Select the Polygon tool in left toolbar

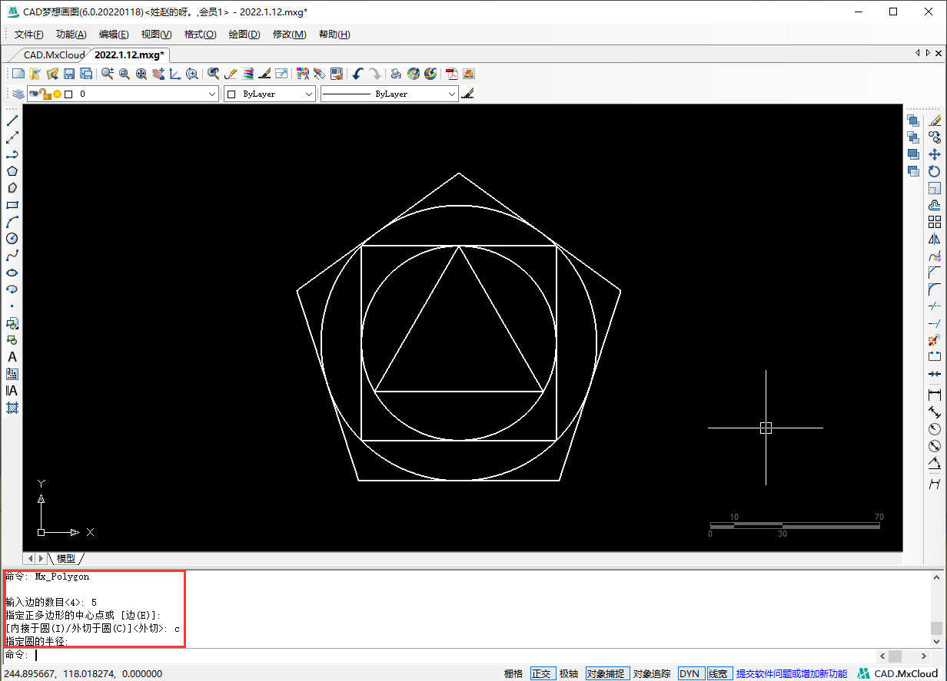tap(12, 171)
